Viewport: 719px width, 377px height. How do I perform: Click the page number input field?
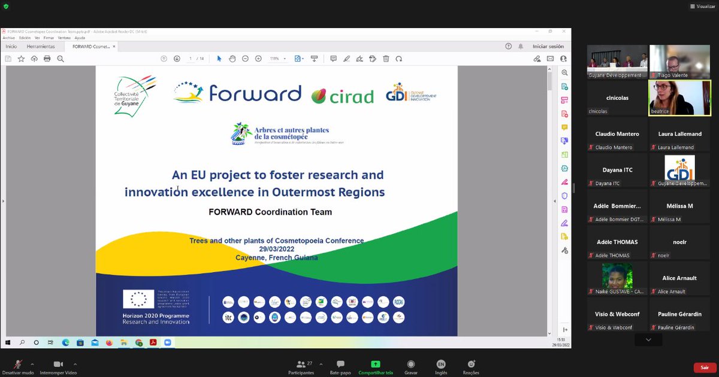point(191,59)
